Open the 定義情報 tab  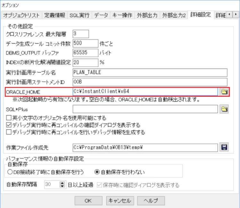click(x=55, y=15)
